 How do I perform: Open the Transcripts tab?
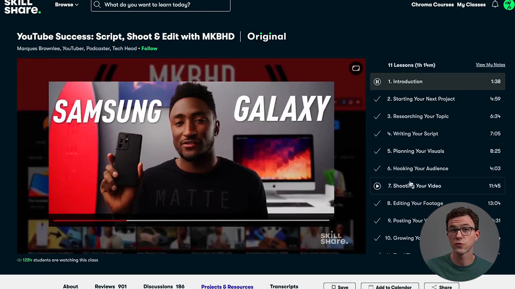point(284,286)
